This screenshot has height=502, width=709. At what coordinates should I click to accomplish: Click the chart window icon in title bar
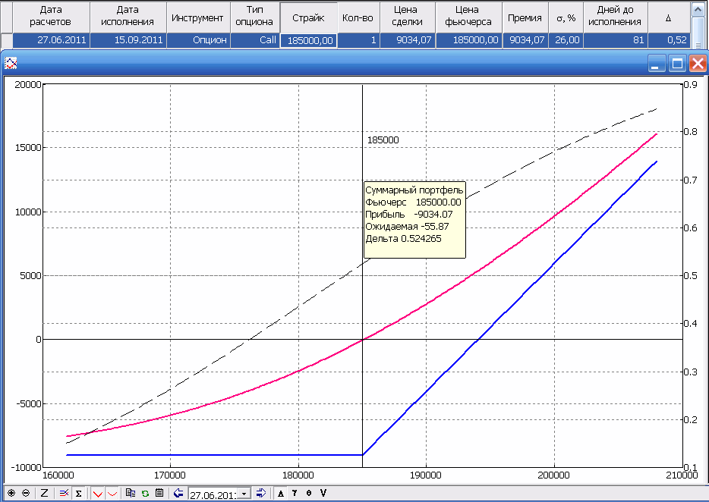11,64
